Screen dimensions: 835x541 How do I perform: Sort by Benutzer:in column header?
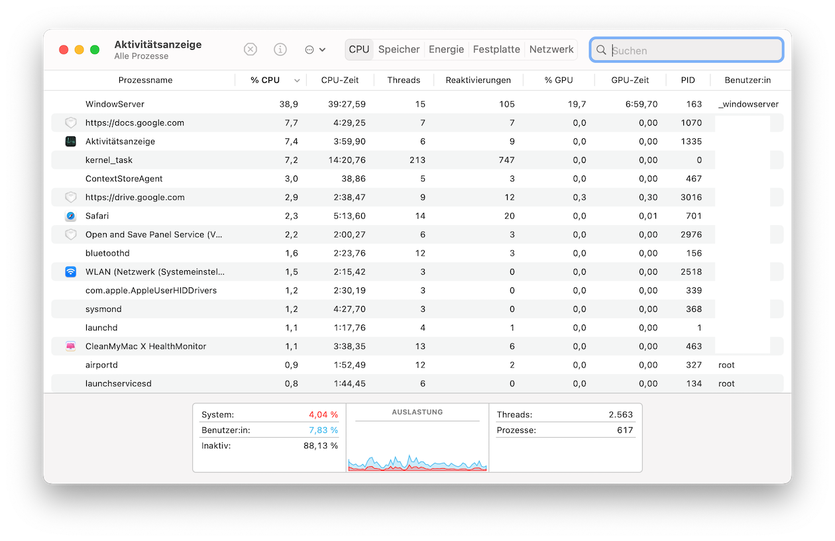click(x=748, y=80)
